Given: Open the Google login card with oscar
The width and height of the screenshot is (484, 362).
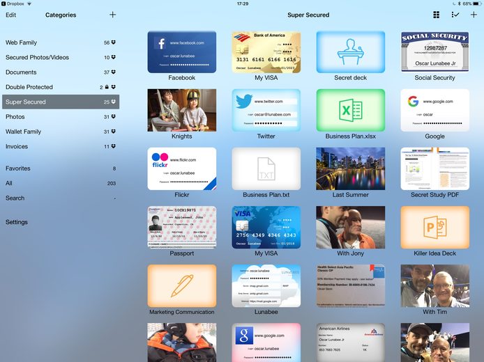Looking at the screenshot, I should (435, 110).
